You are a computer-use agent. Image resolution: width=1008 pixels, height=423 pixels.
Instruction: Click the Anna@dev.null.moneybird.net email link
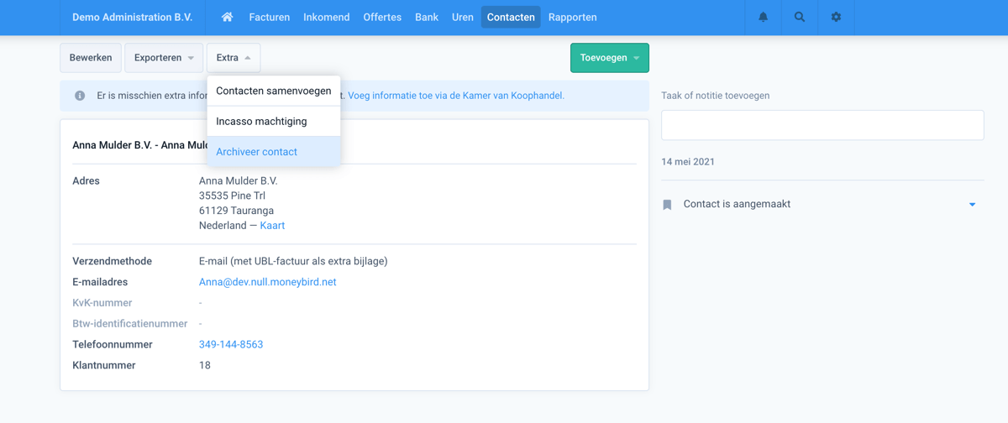(x=267, y=282)
